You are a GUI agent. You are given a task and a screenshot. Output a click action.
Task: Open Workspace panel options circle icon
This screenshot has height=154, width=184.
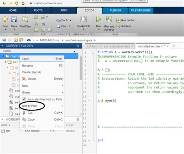78,119
